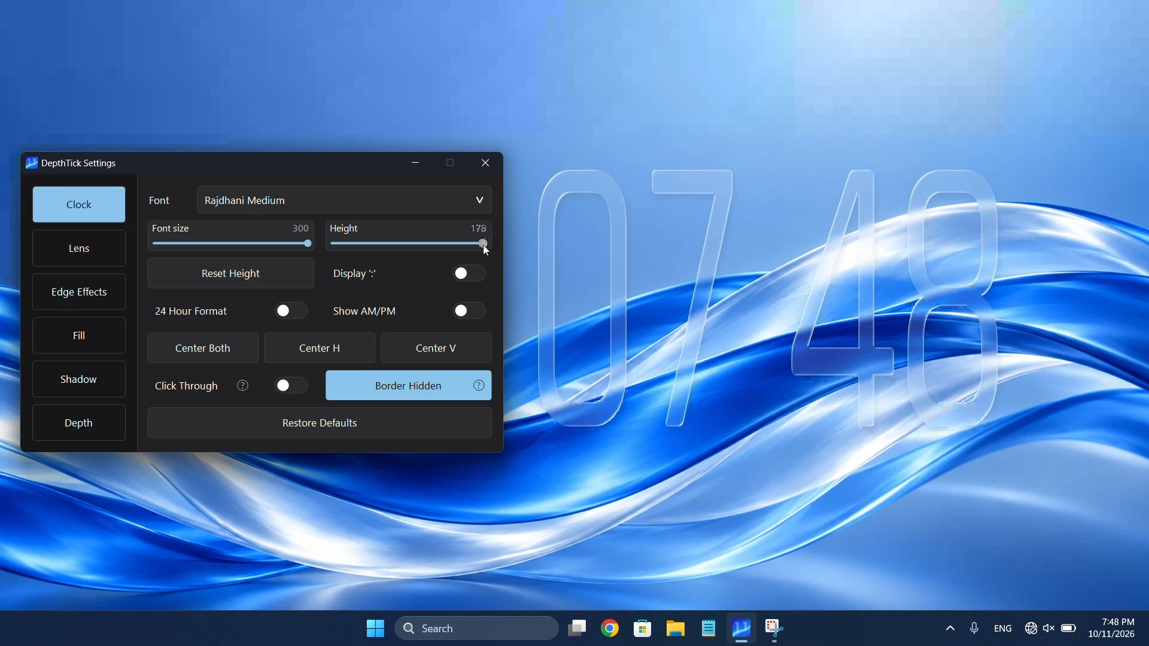The image size is (1149, 646).
Task: Open Microsoft Store from taskbar
Action: pyautogui.click(x=643, y=629)
